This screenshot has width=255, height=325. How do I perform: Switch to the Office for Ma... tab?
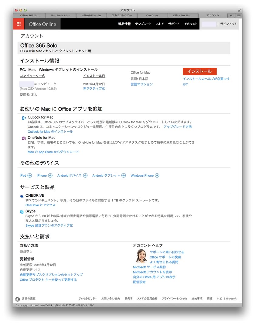click(x=182, y=15)
